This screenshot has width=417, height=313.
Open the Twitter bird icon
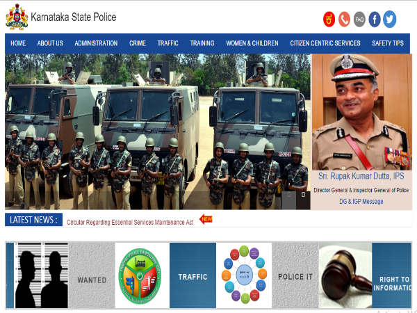click(390, 19)
